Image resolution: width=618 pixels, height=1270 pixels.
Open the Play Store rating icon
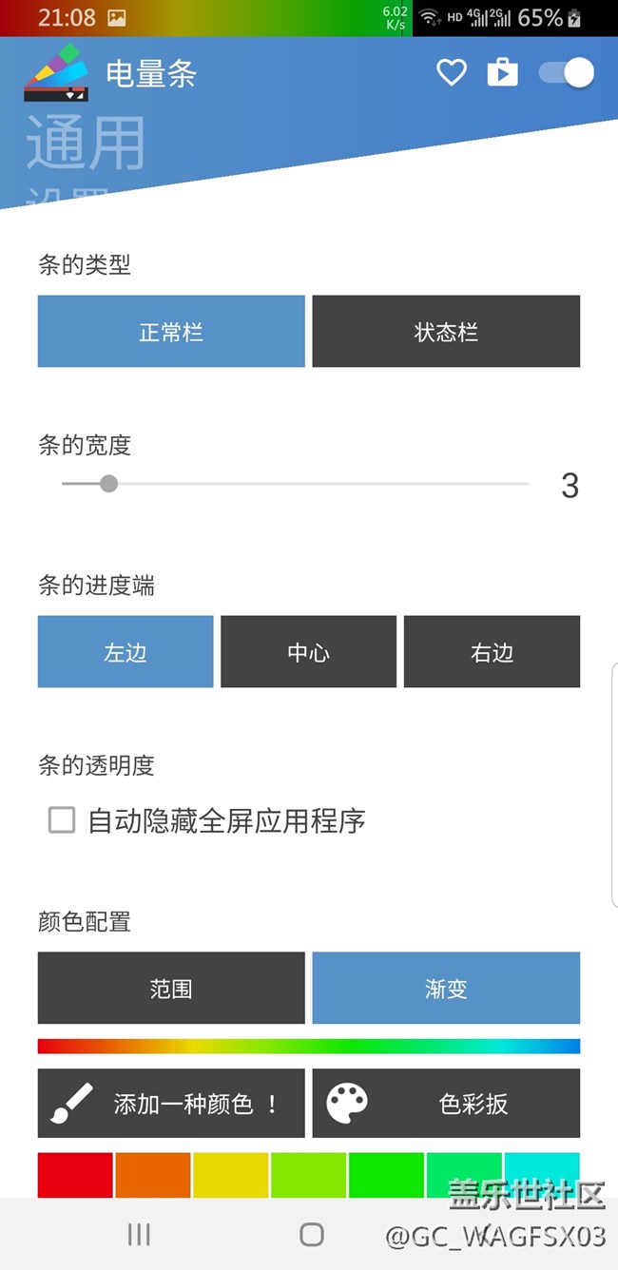(x=503, y=72)
